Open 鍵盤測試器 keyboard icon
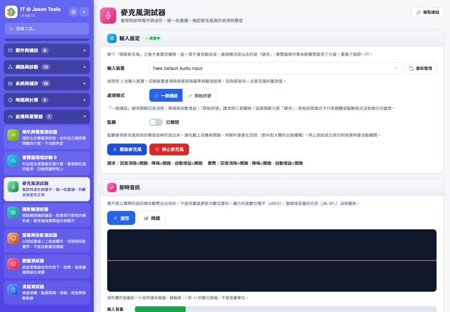This screenshot has height=312, width=450. point(13,264)
